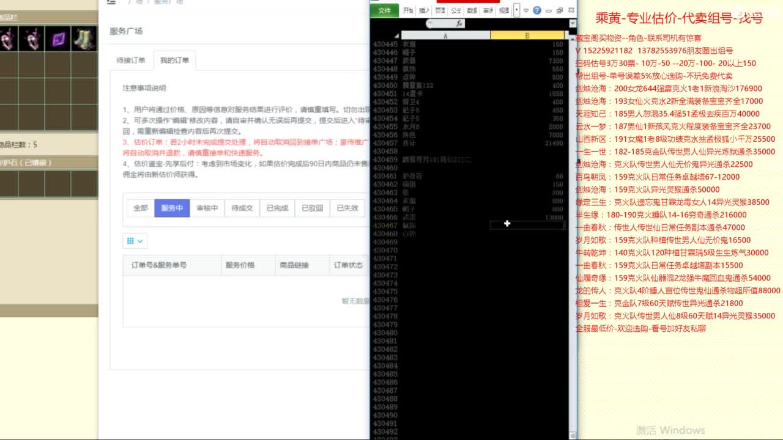783x440 pixels.
Task: Click the active cell in column B row 430467
Action: [527, 225]
